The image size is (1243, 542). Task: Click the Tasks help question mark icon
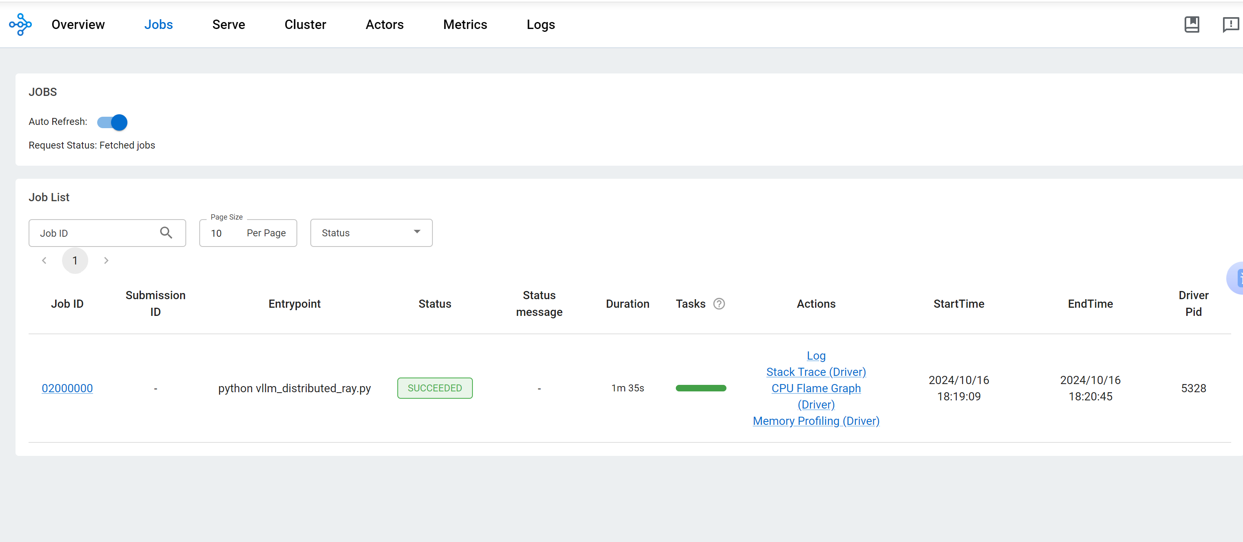[719, 304]
